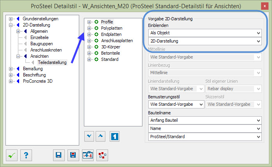This screenshot has height=167, width=272.
Task: Select 3D-Körper in the parts list
Action: point(111,47)
